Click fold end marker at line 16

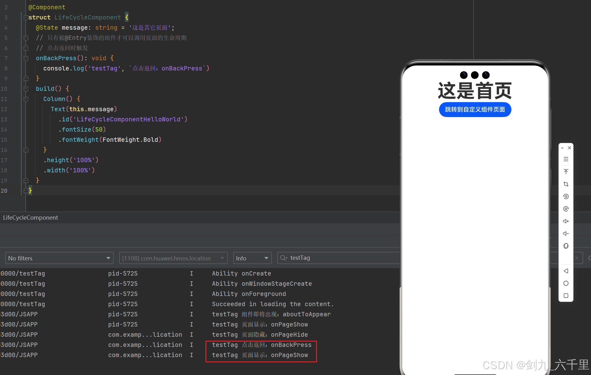pyautogui.click(x=26, y=150)
